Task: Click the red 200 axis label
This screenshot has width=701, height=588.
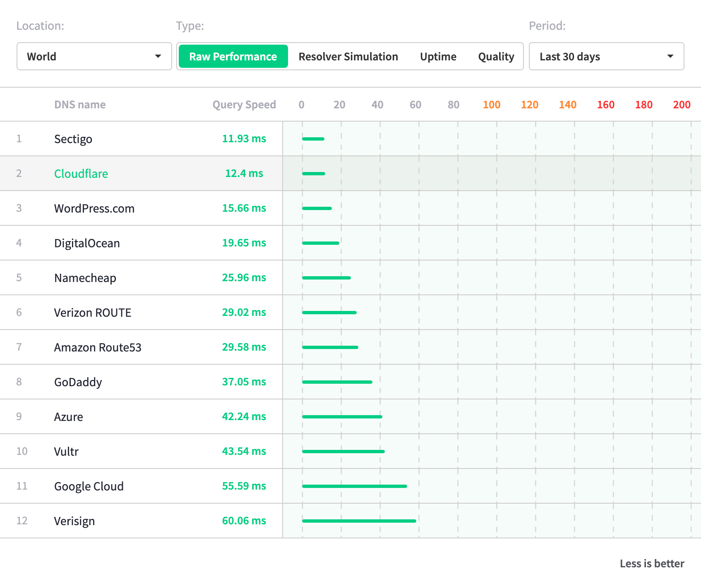Action: (x=682, y=105)
